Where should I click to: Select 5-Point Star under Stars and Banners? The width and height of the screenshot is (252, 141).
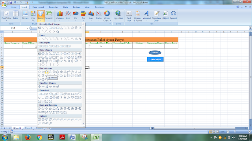[50, 109]
